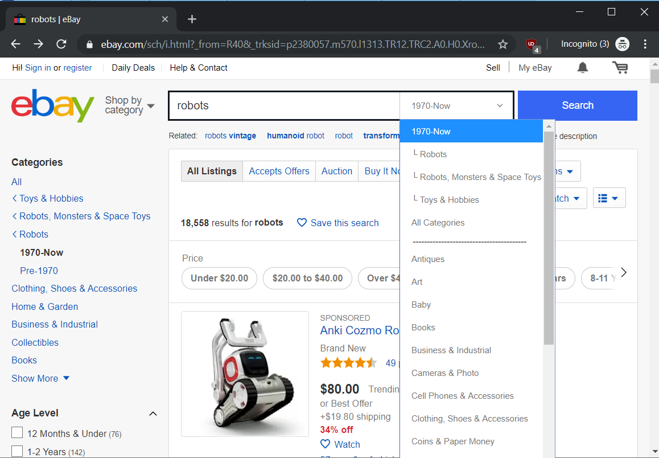
Task: Click the heart icon to save this search
Action: tap(302, 223)
